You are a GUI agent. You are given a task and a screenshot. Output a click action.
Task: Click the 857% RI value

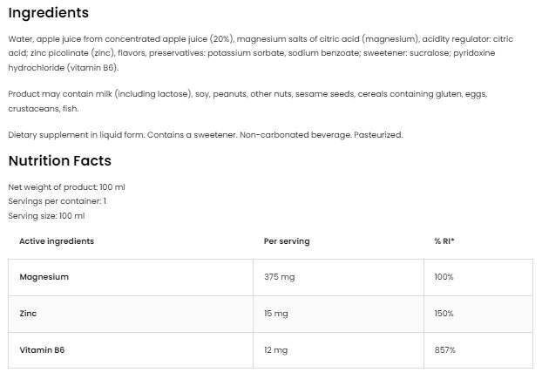444,349
